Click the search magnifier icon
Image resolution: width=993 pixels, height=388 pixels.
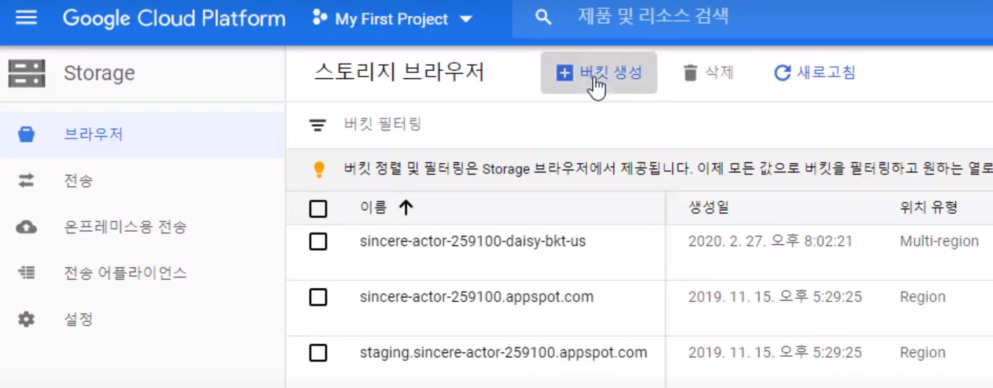543,17
